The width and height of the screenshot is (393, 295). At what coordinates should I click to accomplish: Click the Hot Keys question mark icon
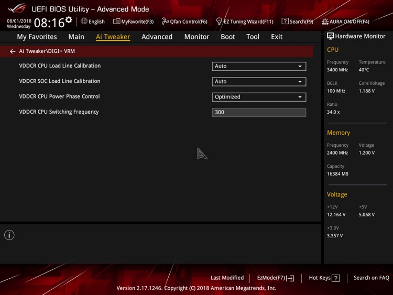[335, 278]
